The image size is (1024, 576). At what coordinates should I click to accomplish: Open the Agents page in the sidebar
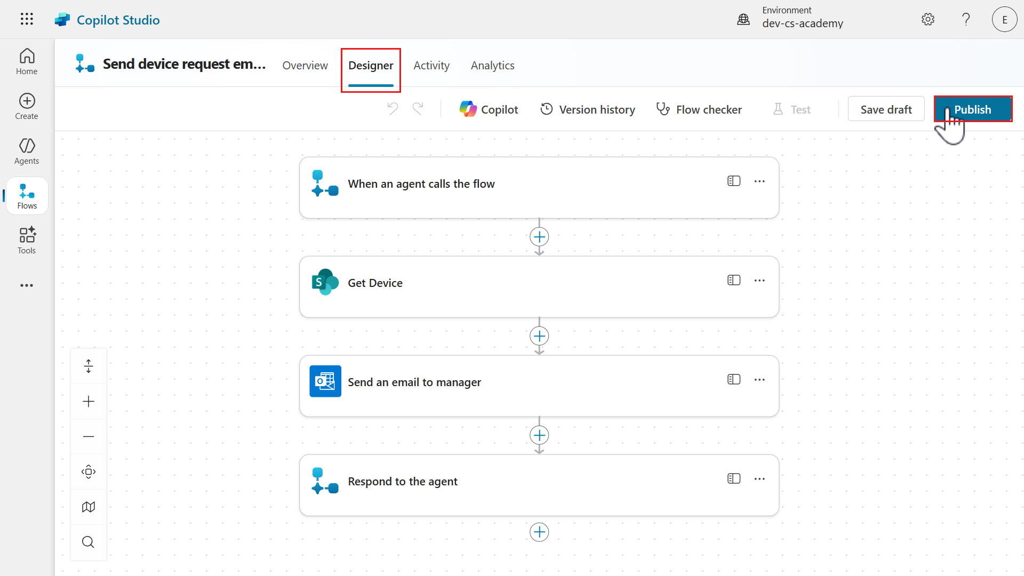(27, 151)
